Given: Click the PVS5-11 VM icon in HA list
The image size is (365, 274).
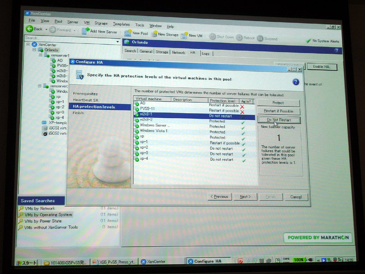Looking at the screenshot, I should [137, 109].
